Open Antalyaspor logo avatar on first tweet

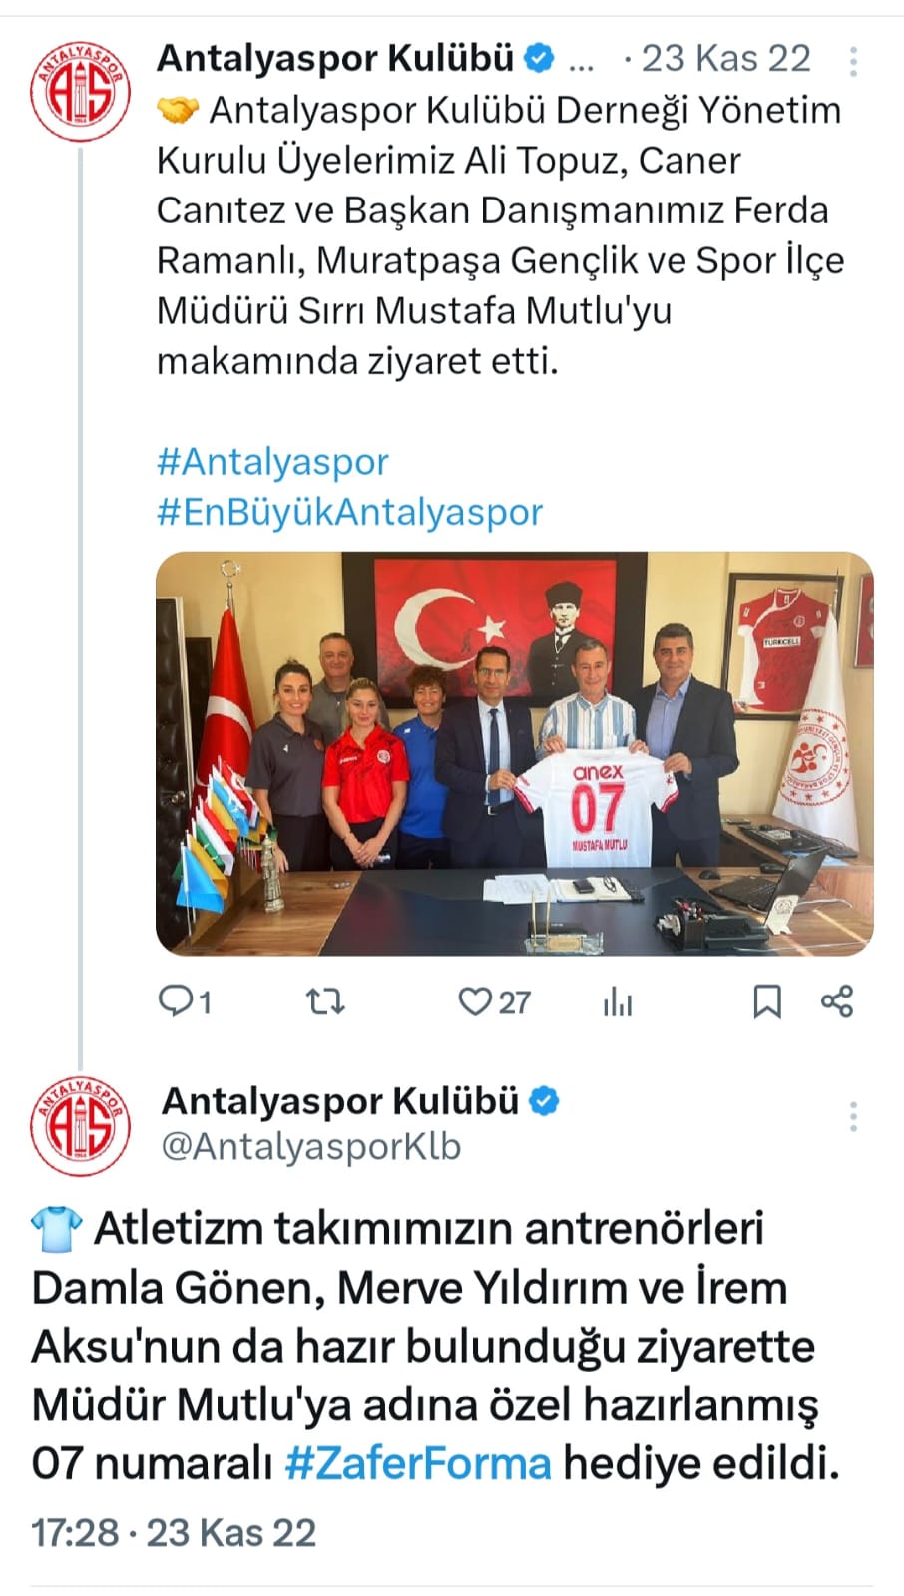pyautogui.click(x=80, y=92)
